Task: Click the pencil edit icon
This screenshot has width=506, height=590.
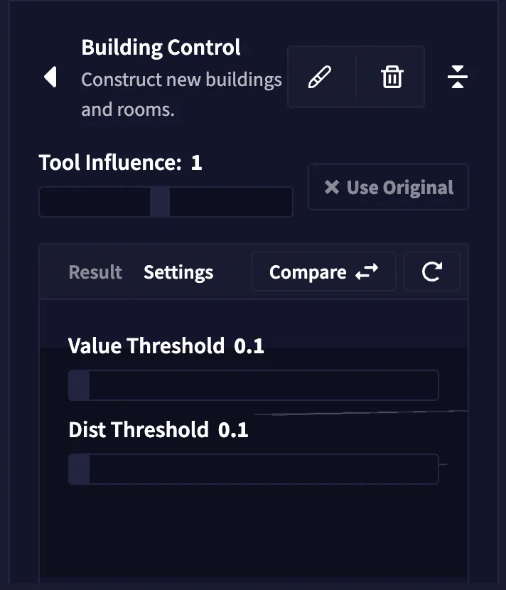Action: point(321,77)
